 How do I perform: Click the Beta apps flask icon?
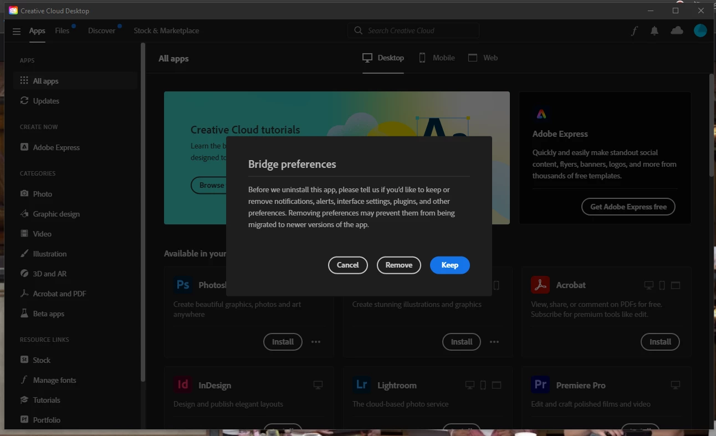click(24, 313)
